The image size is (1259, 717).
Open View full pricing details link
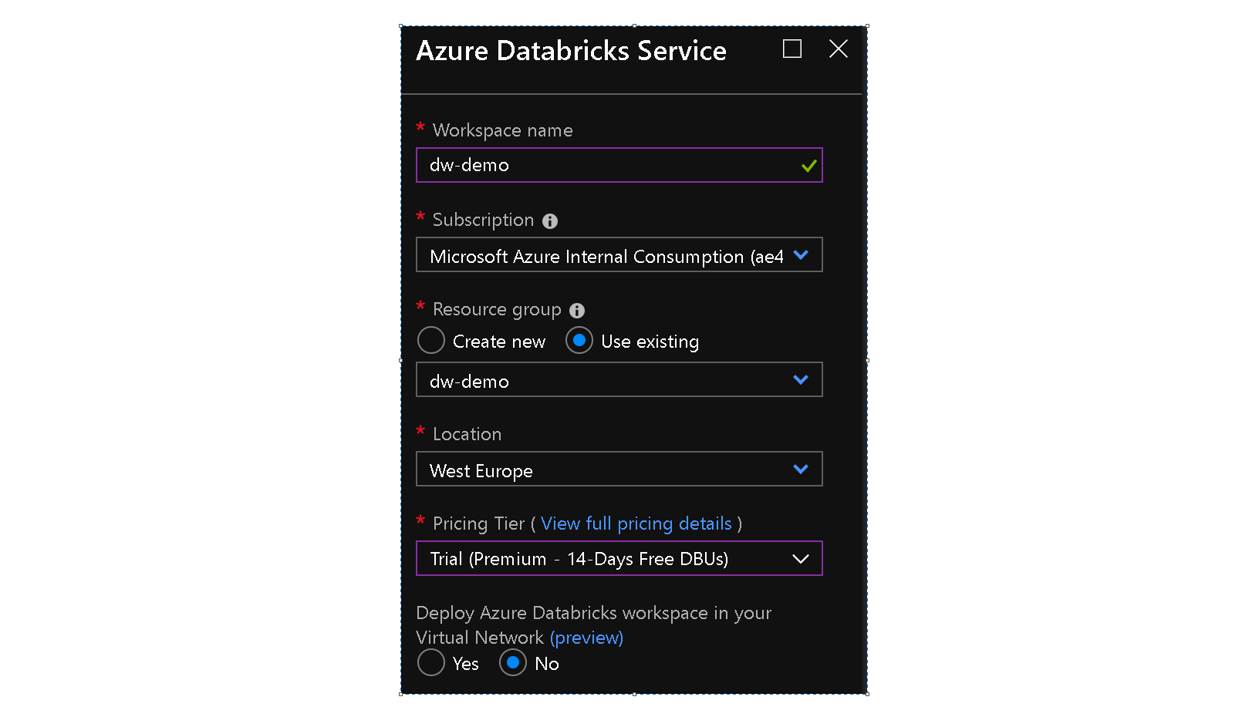[636, 523]
